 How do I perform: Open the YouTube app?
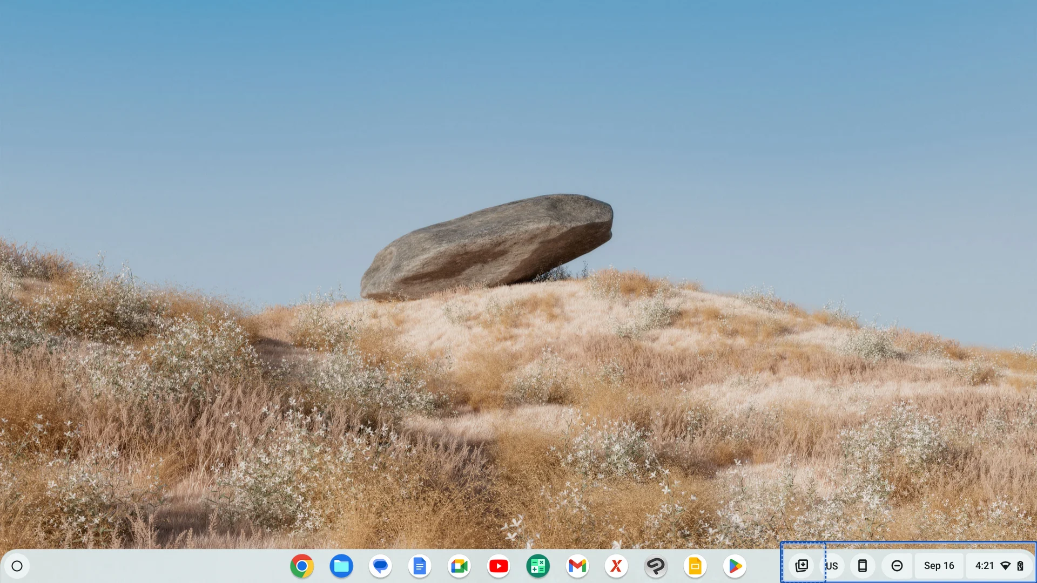pos(499,566)
